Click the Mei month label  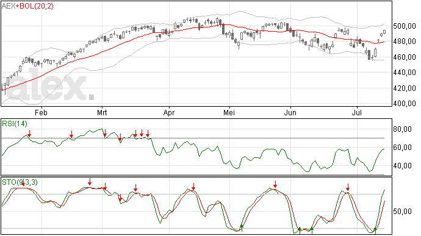(x=229, y=112)
